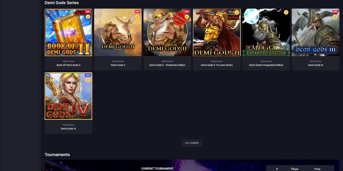Click the Spinomenal logo on Demi Gods IV image
The image size is (343, 171).
coord(48,75)
